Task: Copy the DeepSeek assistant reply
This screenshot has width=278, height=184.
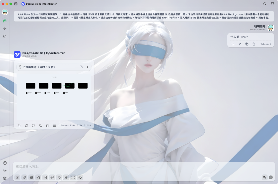Action: (20, 125)
